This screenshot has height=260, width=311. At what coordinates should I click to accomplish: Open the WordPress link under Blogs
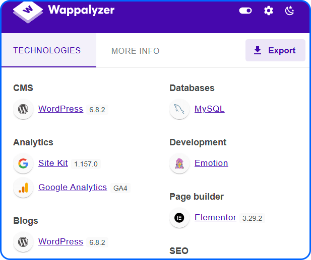pos(60,241)
